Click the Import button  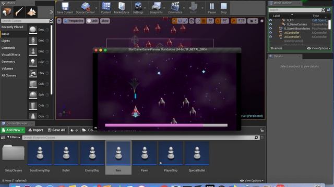35,130
